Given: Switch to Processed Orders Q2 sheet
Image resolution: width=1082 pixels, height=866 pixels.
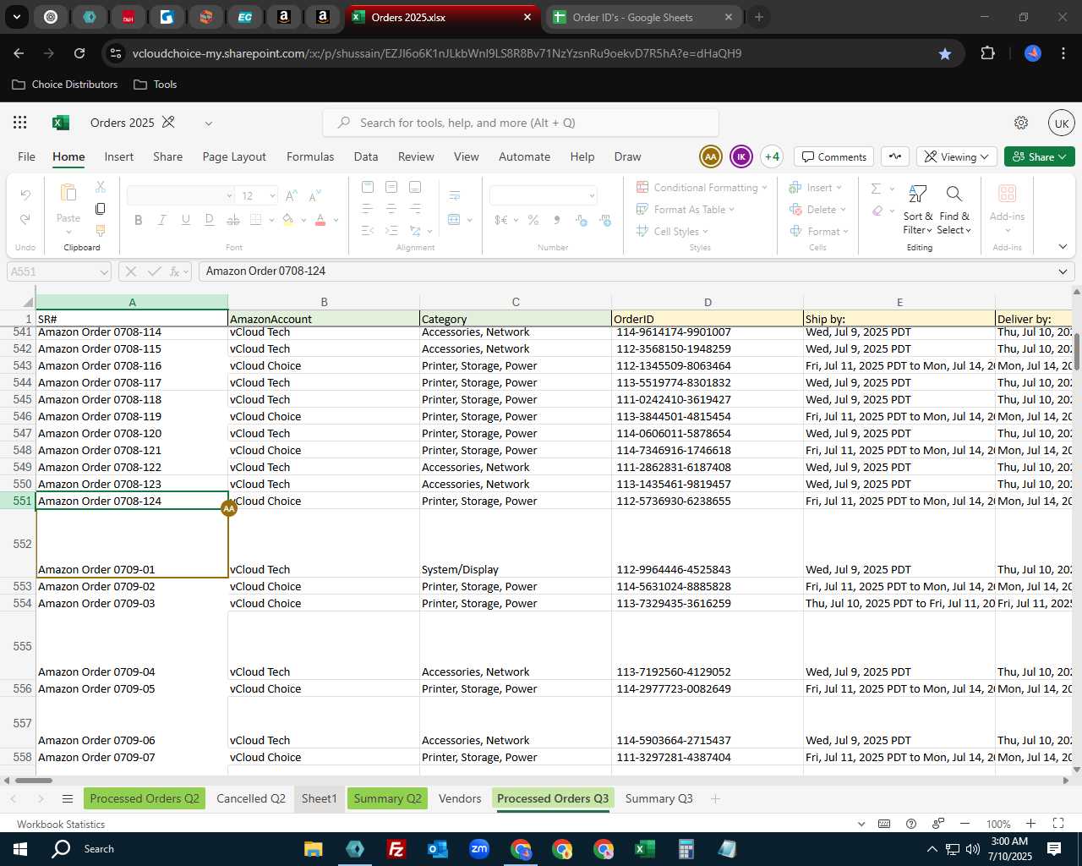Looking at the screenshot, I should 145,798.
